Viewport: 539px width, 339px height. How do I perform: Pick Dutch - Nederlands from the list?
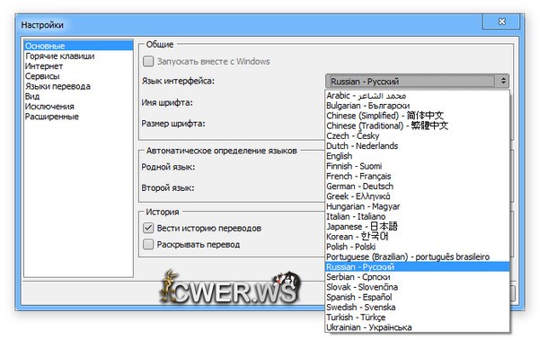417,146
